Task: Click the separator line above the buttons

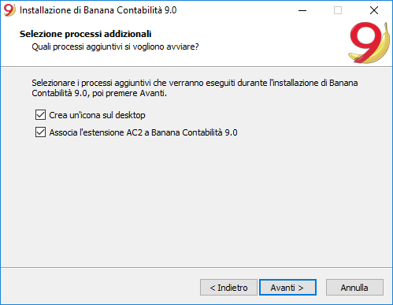Action: [196, 268]
